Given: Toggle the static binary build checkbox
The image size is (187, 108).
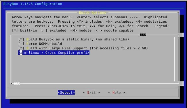Looking at the screenshot, I should click(21, 39).
